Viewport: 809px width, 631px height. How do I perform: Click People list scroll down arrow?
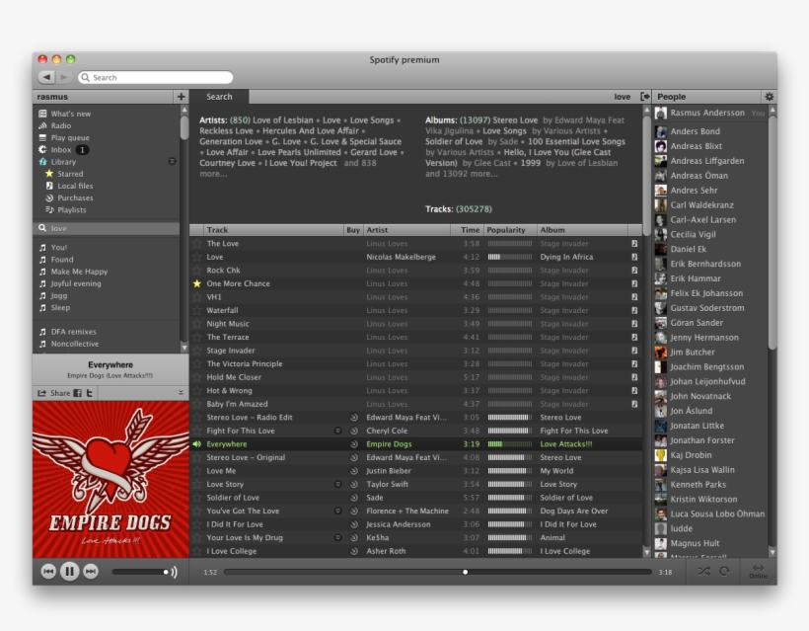pos(772,552)
